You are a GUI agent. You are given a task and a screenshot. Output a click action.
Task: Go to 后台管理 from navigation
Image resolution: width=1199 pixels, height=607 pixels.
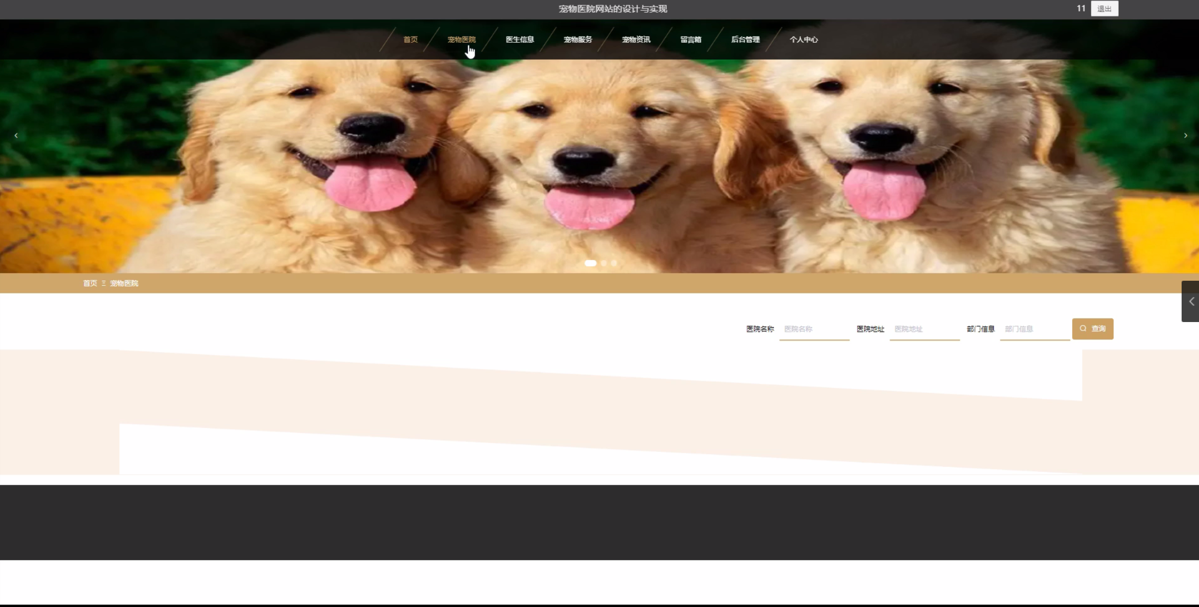click(x=745, y=39)
